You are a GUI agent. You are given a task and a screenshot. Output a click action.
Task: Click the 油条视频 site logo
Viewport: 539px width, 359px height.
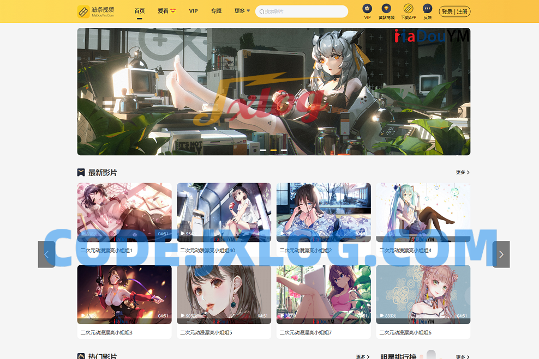pos(96,11)
